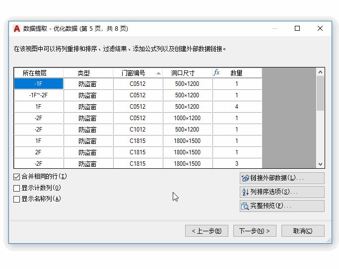339x269 pixels.
Task: Click the 门窗编号 column header
Action: (138, 73)
